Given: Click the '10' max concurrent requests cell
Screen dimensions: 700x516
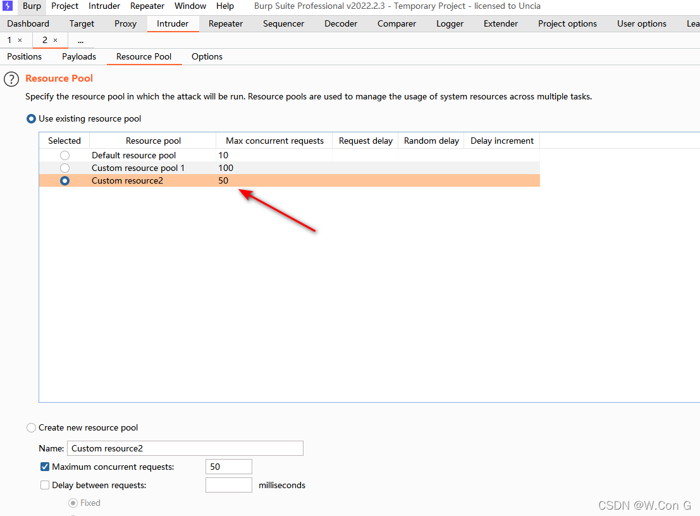Looking at the screenshot, I should coord(274,155).
